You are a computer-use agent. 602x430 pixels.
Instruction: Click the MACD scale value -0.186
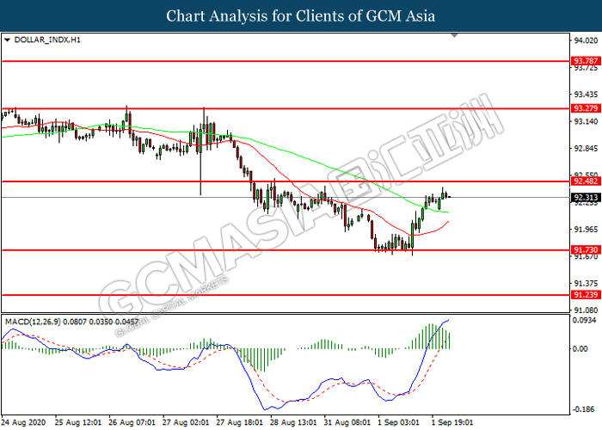point(584,409)
